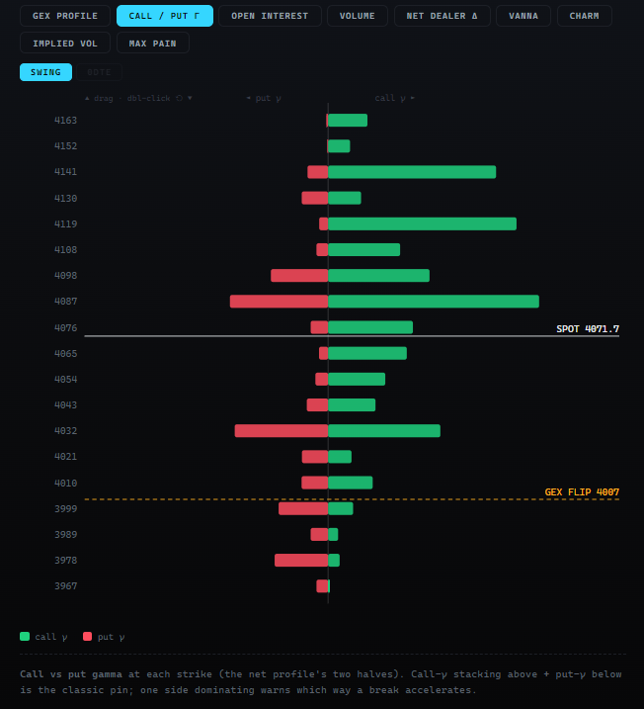Image resolution: width=644 pixels, height=709 pixels.
Task: Click the strike label 4010
Action: [65, 483]
